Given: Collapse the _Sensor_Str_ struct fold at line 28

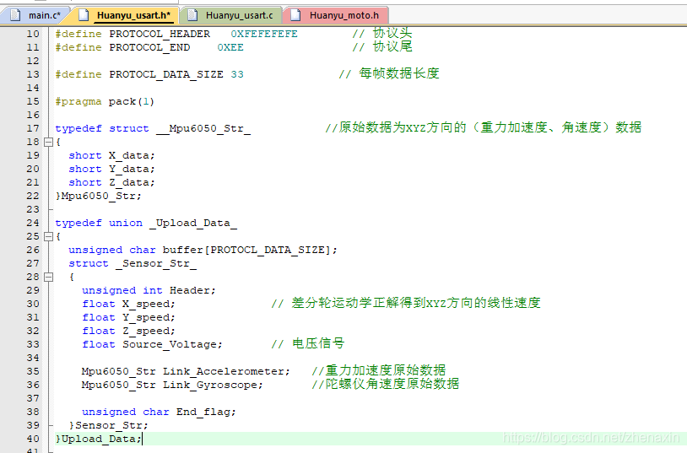Looking at the screenshot, I should [x=49, y=277].
